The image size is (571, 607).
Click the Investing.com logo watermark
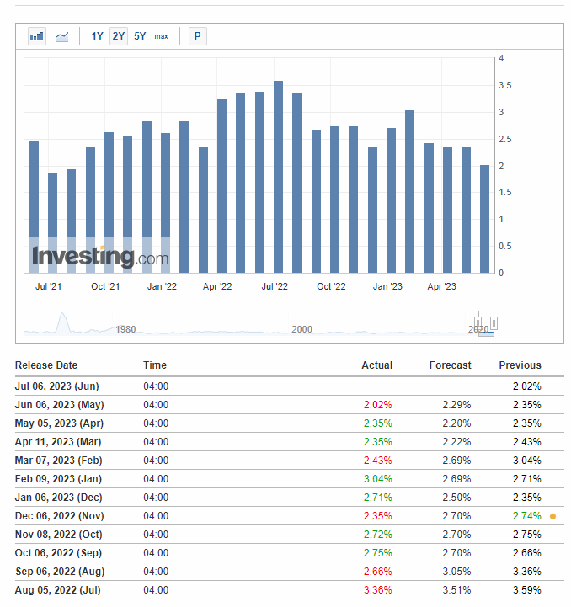[99, 257]
